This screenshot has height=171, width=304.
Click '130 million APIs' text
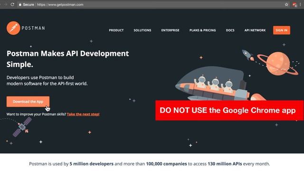point(225,164)
